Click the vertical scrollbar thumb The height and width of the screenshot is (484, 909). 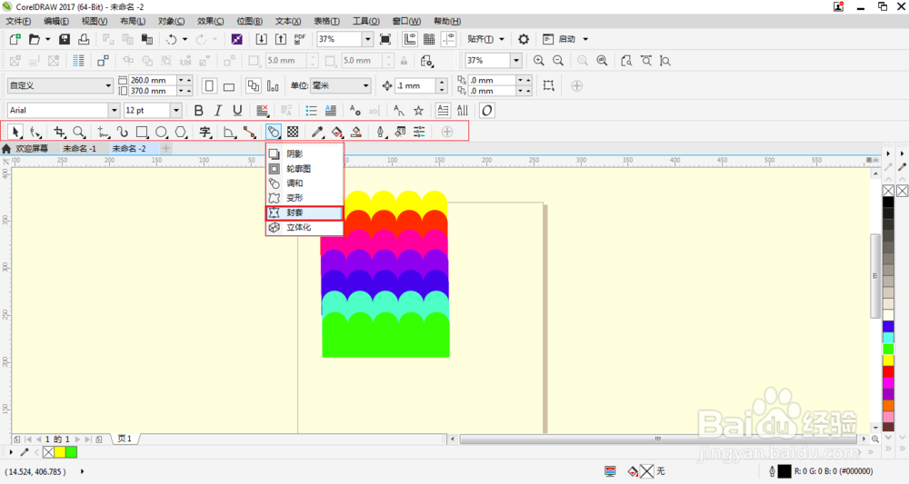875,275
